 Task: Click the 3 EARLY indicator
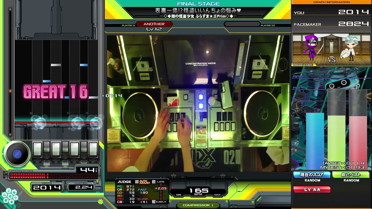pos(159,202)
